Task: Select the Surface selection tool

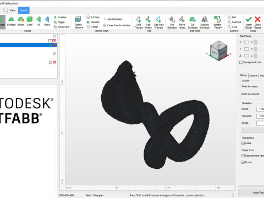Action: (11, 21)
